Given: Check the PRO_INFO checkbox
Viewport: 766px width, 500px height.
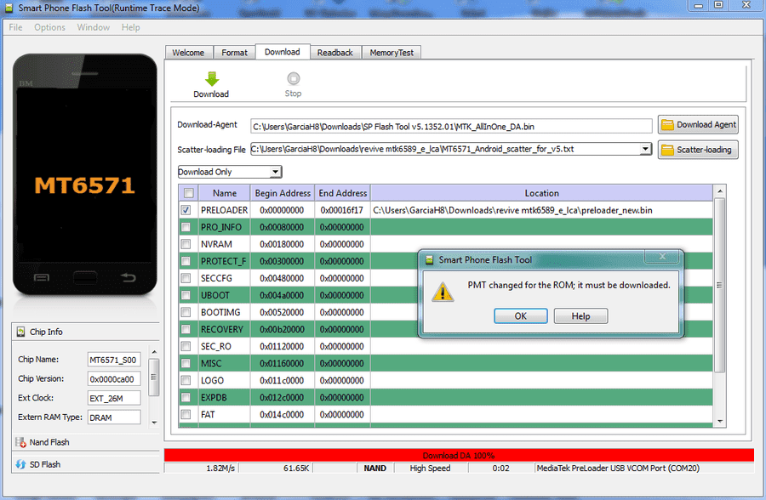Looking at the screenshot, I should pos(186,227).
